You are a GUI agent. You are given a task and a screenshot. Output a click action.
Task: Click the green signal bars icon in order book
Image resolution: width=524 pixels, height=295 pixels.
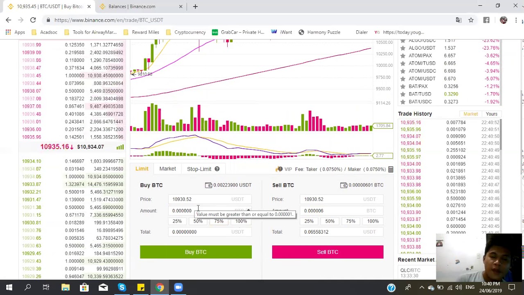click(x=120, y=147)
